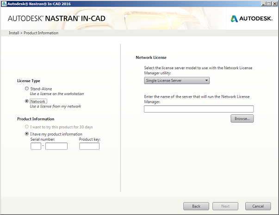Image resolution: width=279 pixels, height=215 pixels.
Task: Maximize the installer window
Action: click(269, 4)
